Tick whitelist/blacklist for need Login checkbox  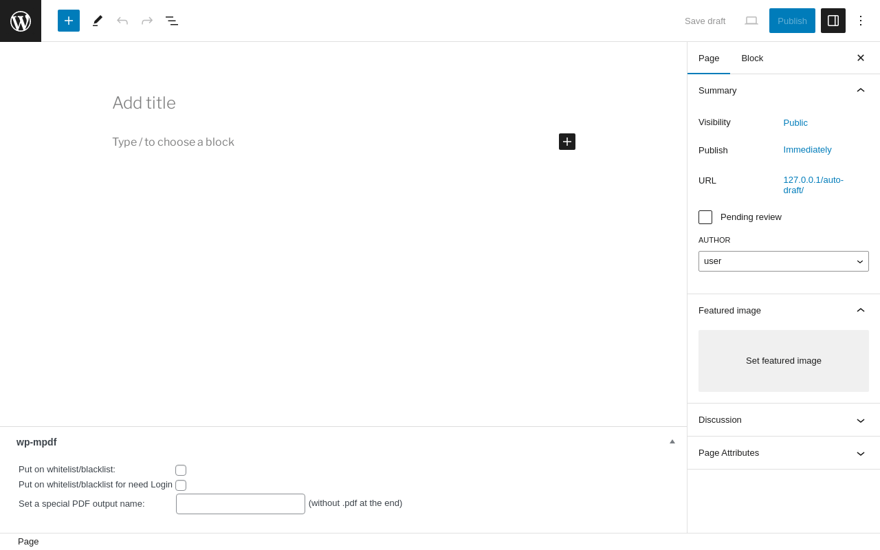tap(181, 485)
